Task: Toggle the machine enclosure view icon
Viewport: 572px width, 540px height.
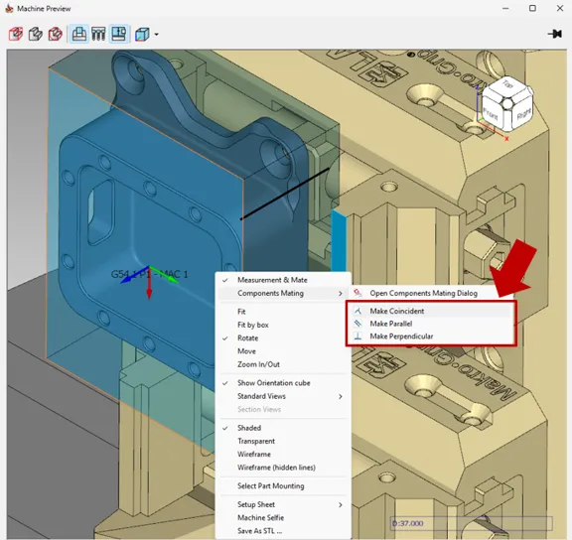Action: point(119,35)
